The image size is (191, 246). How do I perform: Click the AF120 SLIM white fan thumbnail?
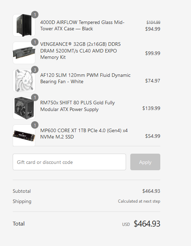click(x=24, y=80)
